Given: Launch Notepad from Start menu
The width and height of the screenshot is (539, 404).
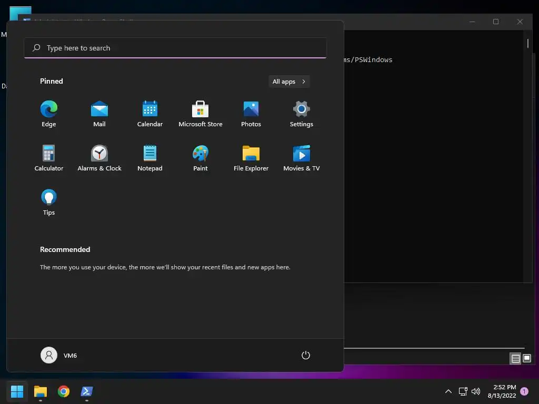Looking at the screenshot, I should pos(150,158).
